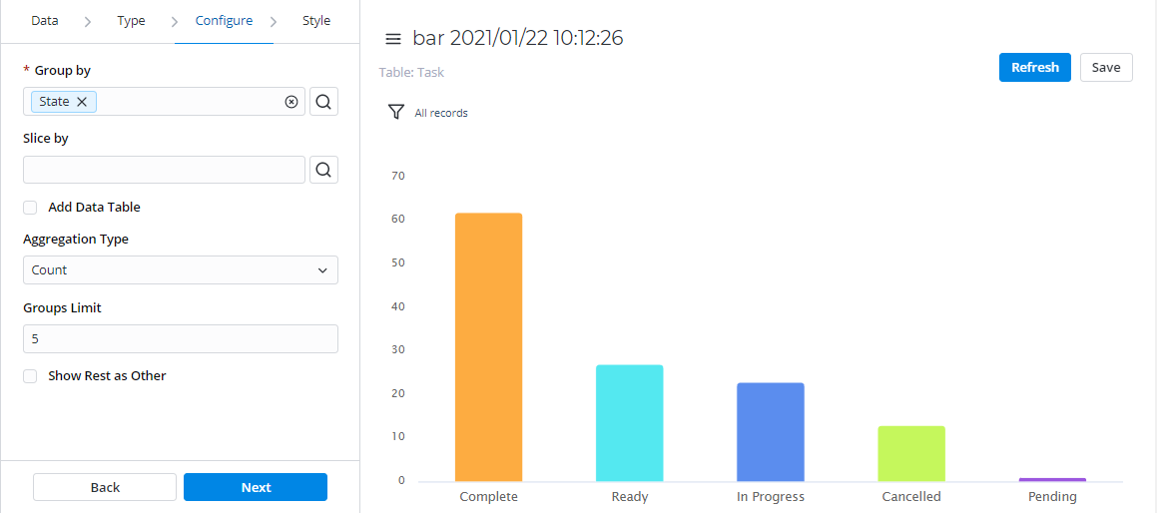Click the filter funnel icon
The image size is (1157, 513).
(x=396, y=113)
